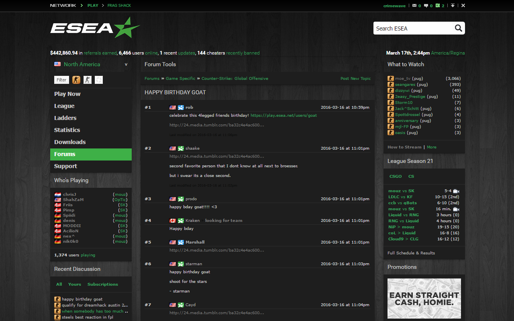Click the download arrow icon in top bar

[x=453, y=6]
